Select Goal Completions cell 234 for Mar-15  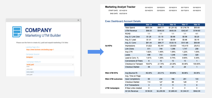(x=161, y=79)
